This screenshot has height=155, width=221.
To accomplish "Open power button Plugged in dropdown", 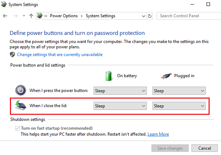I will point(179,91).
